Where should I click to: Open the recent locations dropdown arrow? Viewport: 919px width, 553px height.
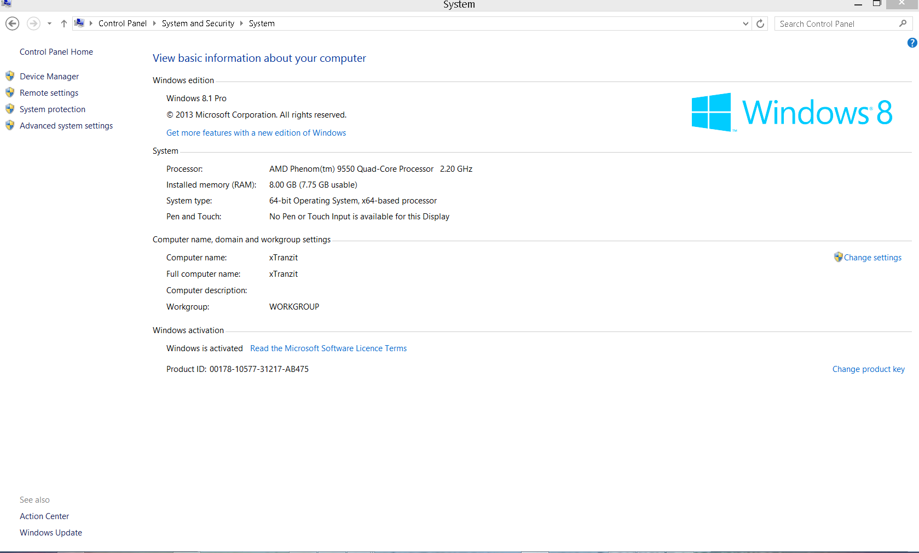[49, 24]
